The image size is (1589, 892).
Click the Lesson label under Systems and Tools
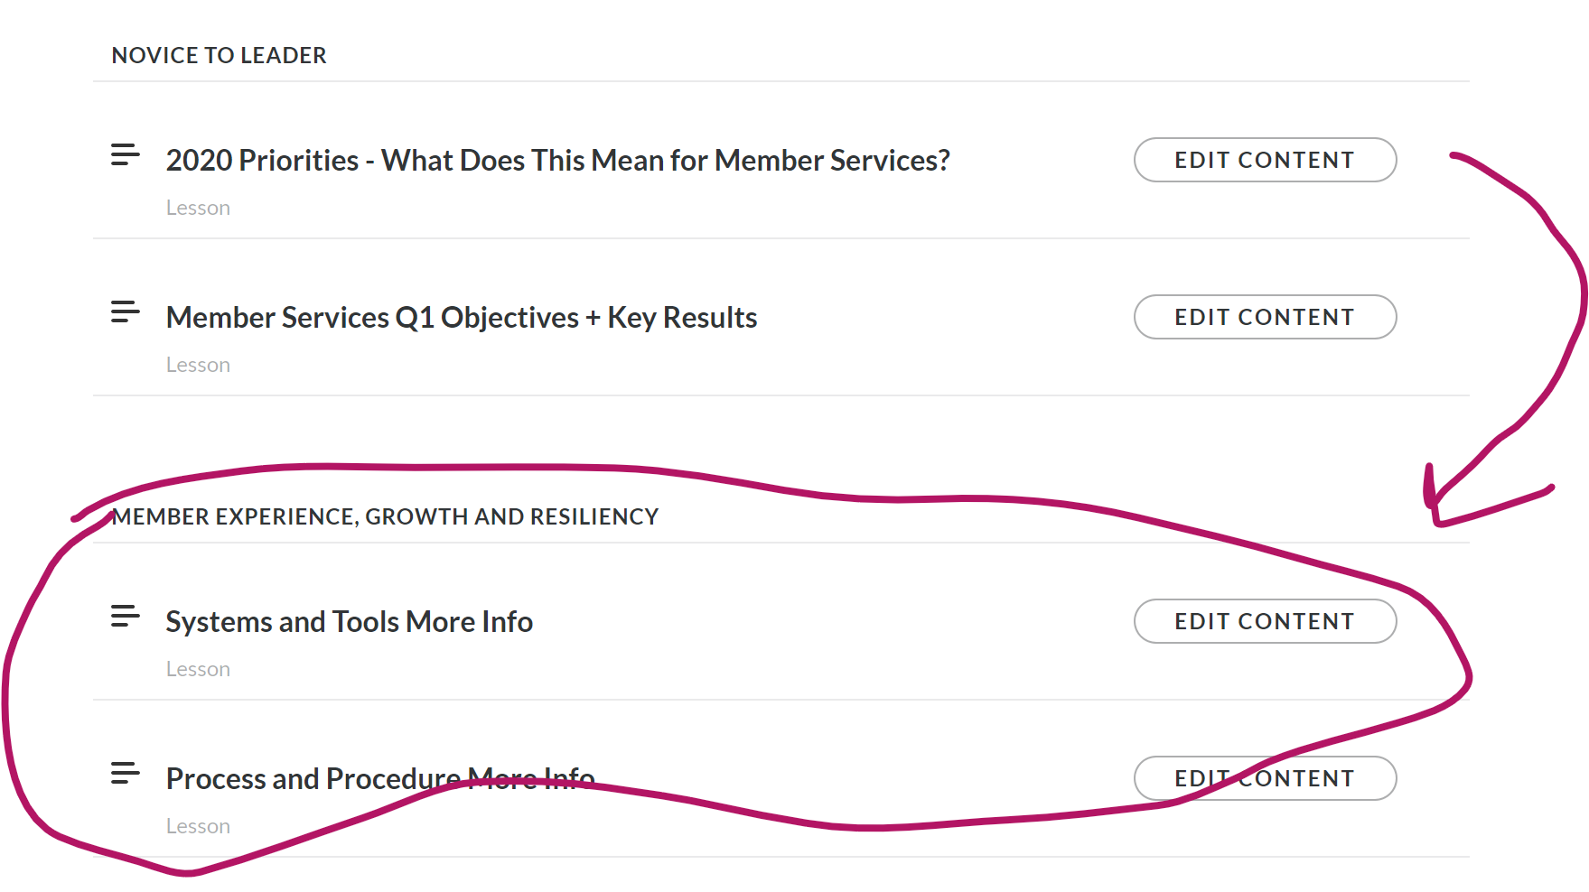(x=198, y=670)
